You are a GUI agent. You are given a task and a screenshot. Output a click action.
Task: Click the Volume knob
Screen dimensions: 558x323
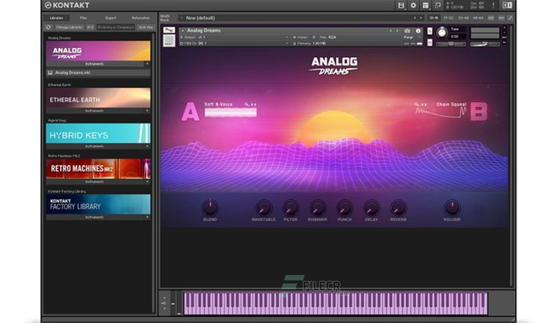(x=452, y=208)
